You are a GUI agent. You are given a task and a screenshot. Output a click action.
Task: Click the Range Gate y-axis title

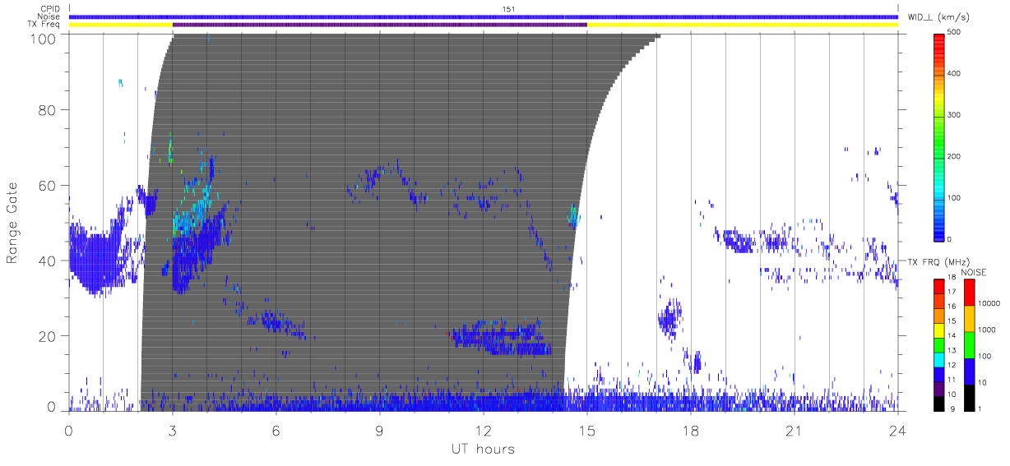click(12, 224)
